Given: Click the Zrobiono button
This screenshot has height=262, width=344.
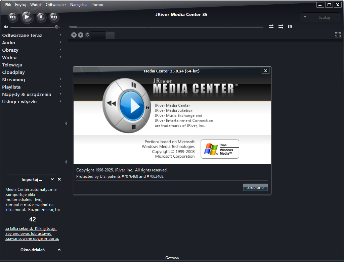Looking at the screenshot, I should (x=255, y=188).
